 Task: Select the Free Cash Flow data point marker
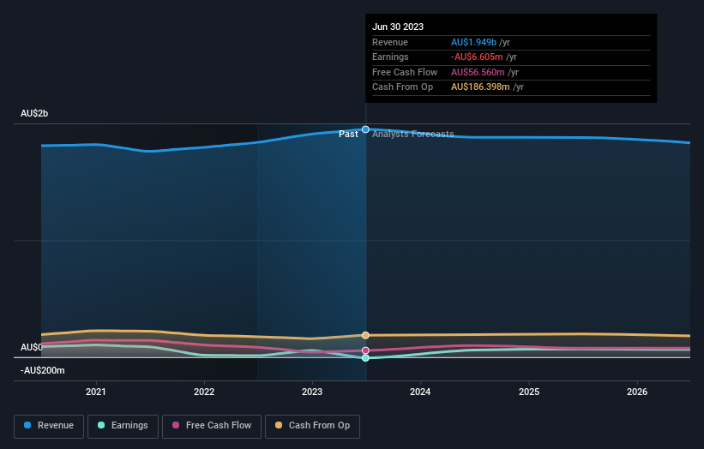(365, 350)
